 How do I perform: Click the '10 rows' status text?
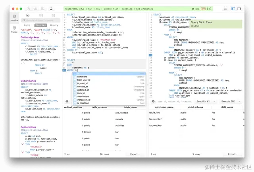104,155
